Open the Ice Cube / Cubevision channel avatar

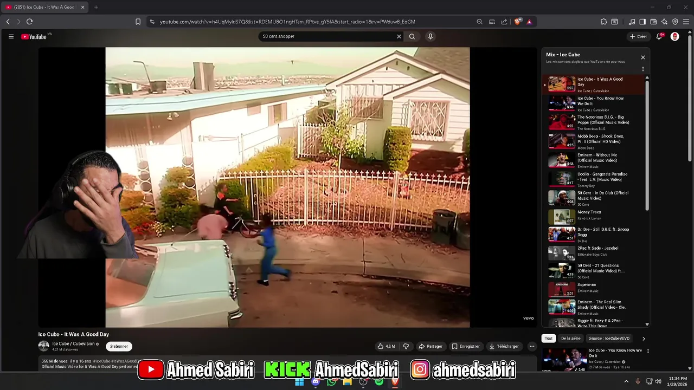click(43, 346)
